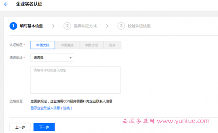
Task: Click step 3 circle 校验认证信息
Action: click(x=121, y=26)
